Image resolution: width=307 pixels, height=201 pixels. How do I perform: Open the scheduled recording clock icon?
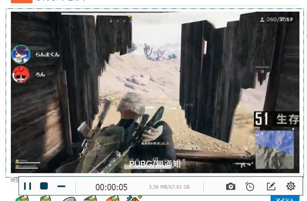[250, 186]
